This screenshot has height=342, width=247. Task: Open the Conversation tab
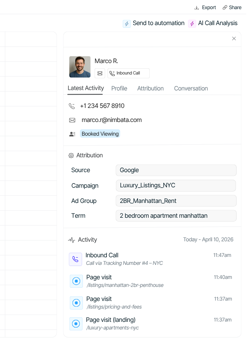191,89
